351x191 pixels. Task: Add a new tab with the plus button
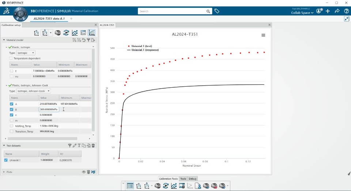(x=71, y=19)
